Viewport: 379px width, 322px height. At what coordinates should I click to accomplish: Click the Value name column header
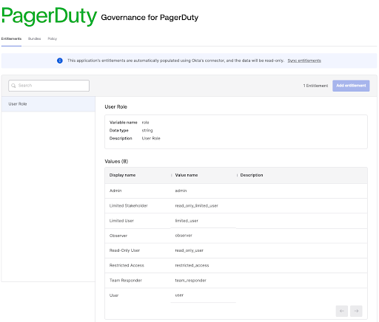(187, 175)
